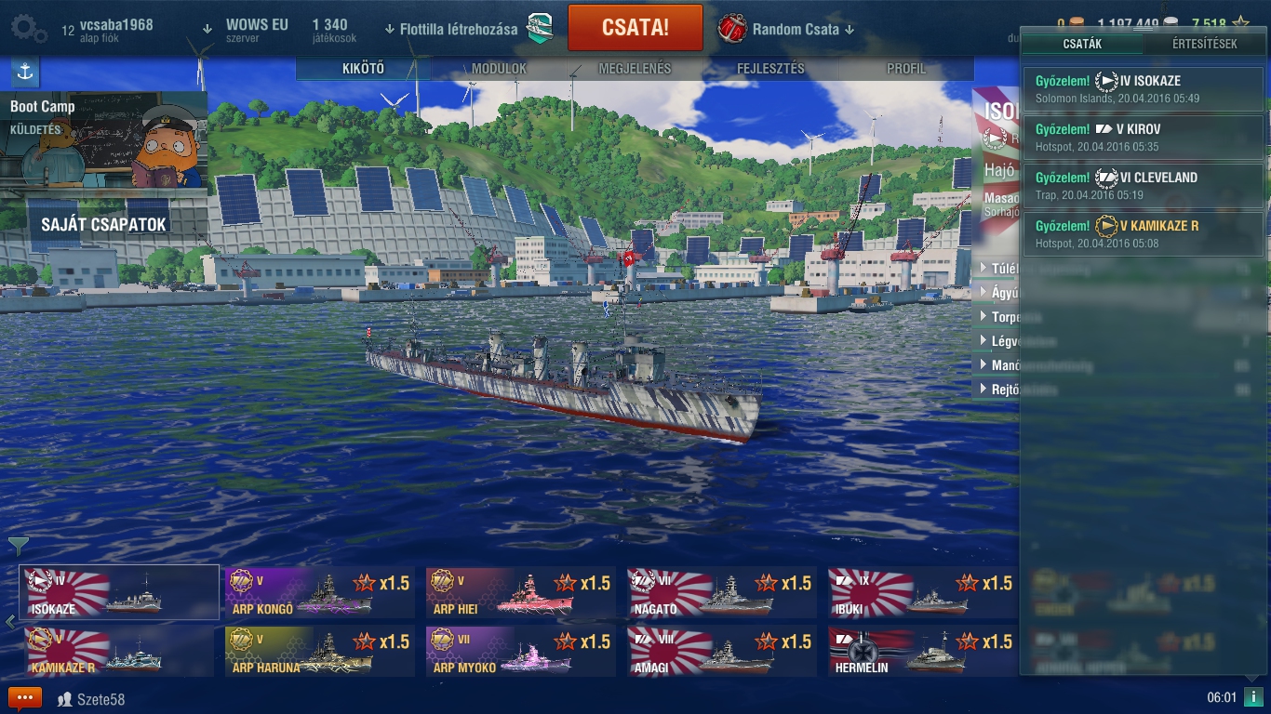Screen dimensions: 1271x714
Task: Open the SAJÁT CSAPATOK button
Action: (x=103, y=225)
